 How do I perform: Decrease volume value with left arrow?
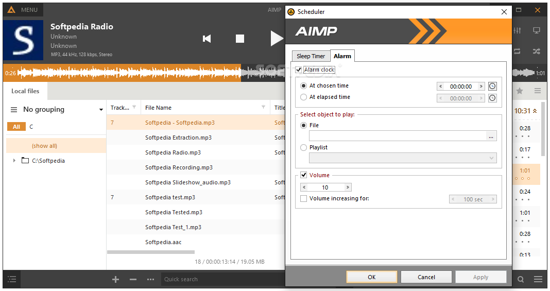point(304,187)
